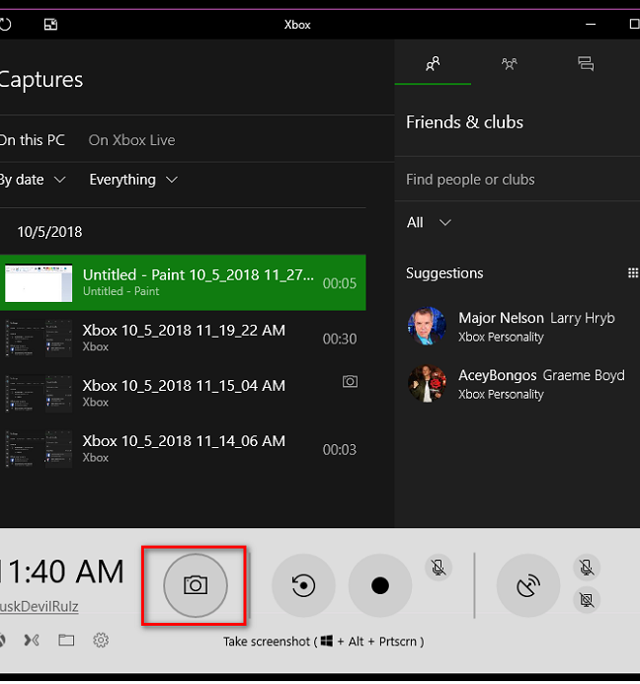Viewport: 640px width, 684px height.
Task: Open Major Nelson's profile suggestion
Action: [518, 327]
